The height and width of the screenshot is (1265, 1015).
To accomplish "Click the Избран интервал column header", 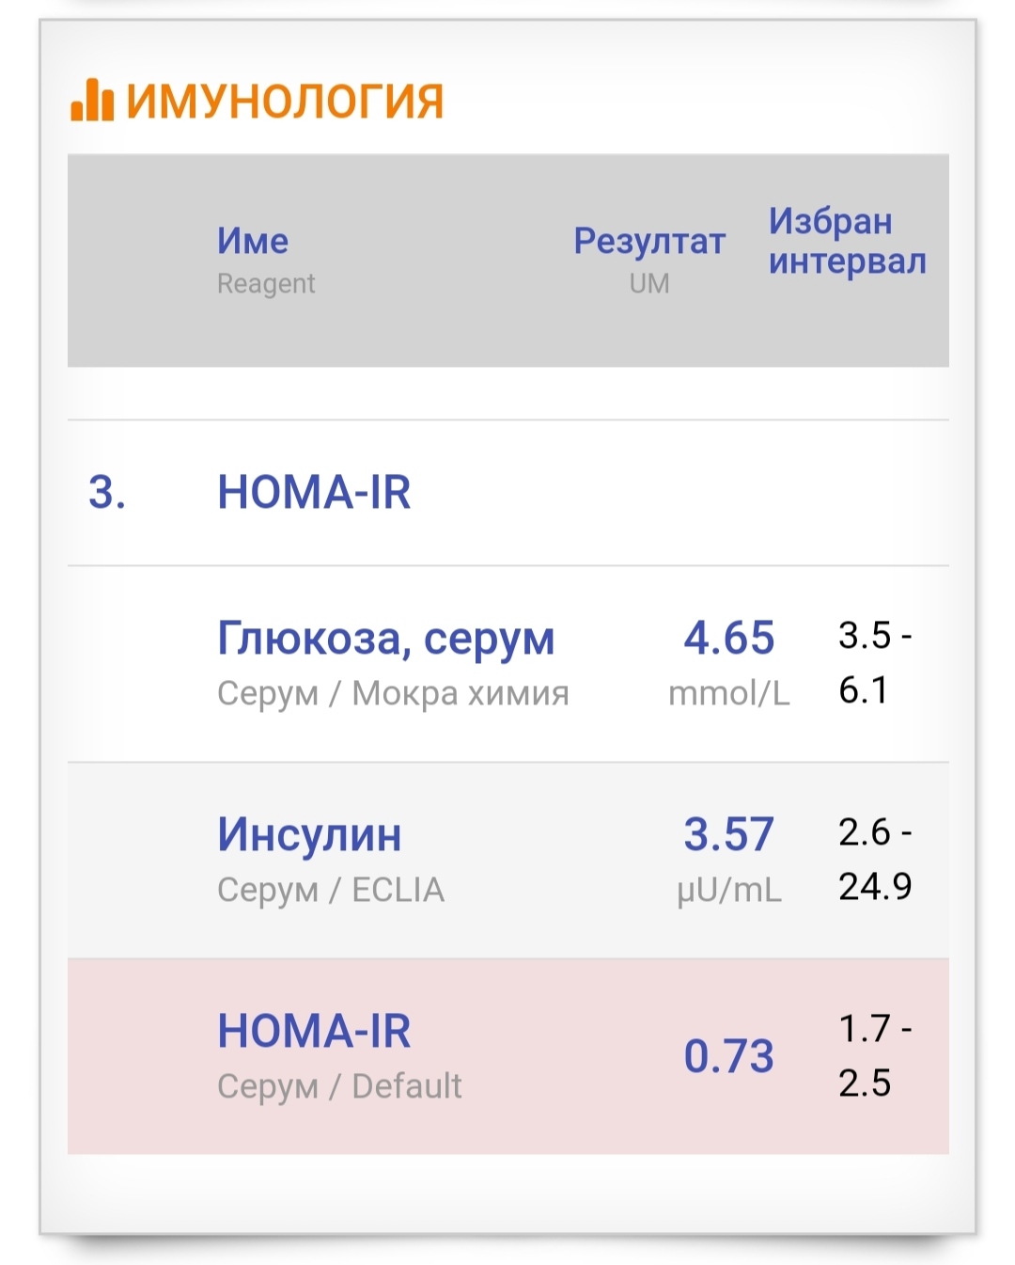I will (847, 241).
